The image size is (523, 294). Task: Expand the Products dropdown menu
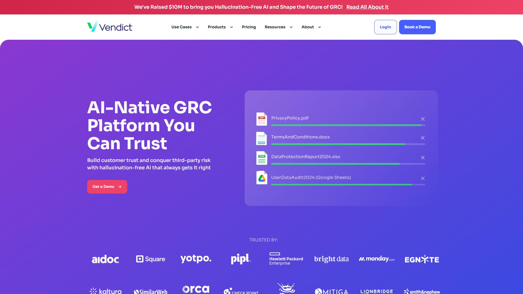tap(220, 27)
